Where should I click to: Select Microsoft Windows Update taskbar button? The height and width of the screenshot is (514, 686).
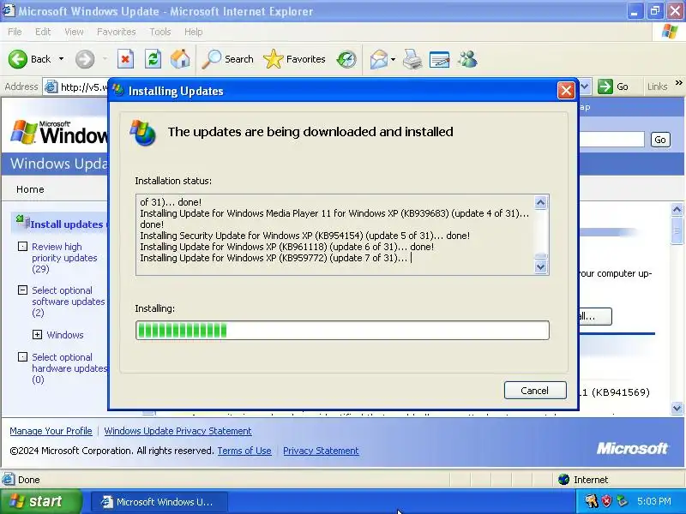click(x=159, y=501)
